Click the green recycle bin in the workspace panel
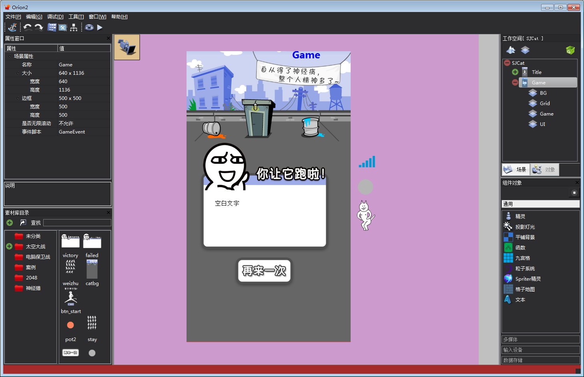This screenshot has height=377, width=584. point(570,50)
